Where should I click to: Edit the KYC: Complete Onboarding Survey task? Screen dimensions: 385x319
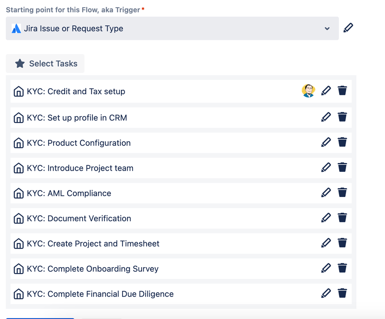pos(326,268)
